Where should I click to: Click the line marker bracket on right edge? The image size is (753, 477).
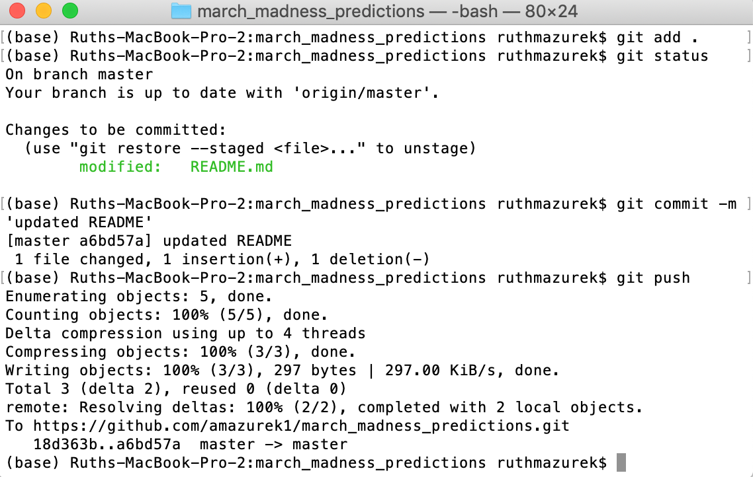[748, 37]
